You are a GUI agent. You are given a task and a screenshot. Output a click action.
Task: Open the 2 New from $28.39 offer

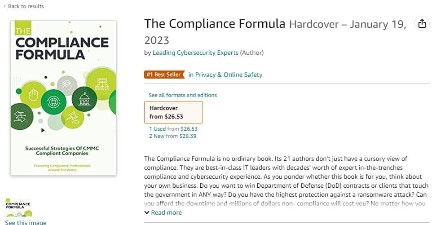(x=173, y=136)
